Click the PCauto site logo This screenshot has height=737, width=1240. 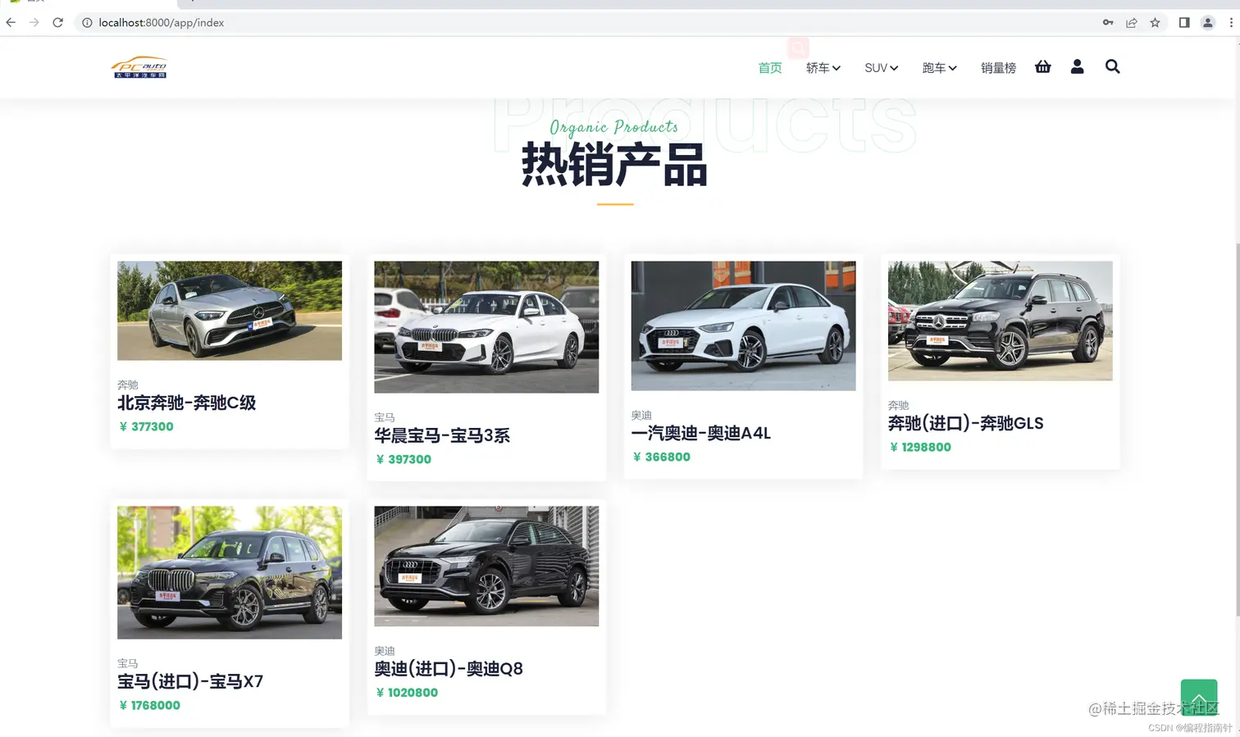tap(139, 68)
